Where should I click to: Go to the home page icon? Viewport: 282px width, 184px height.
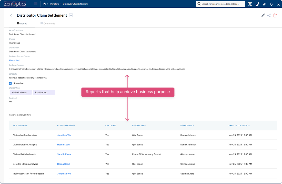(45, 4)
